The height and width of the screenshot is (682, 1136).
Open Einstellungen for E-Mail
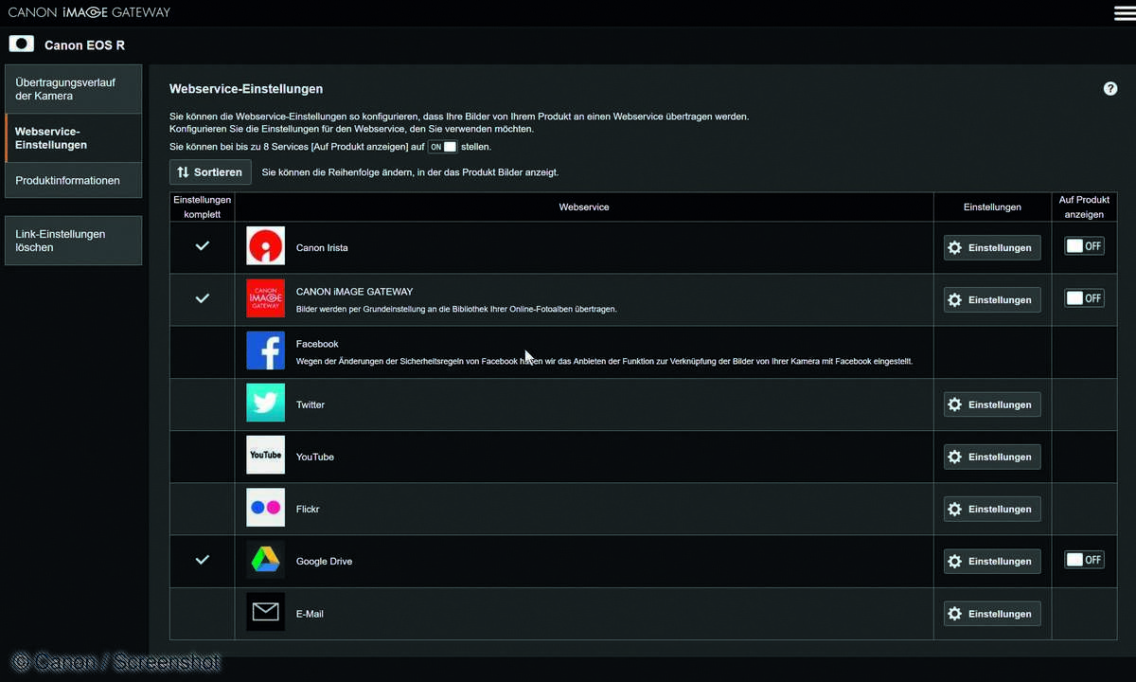[x=992, y=614]
